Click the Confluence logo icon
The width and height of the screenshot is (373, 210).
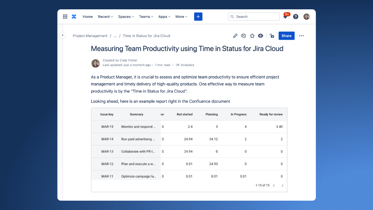tap(74, 16)
